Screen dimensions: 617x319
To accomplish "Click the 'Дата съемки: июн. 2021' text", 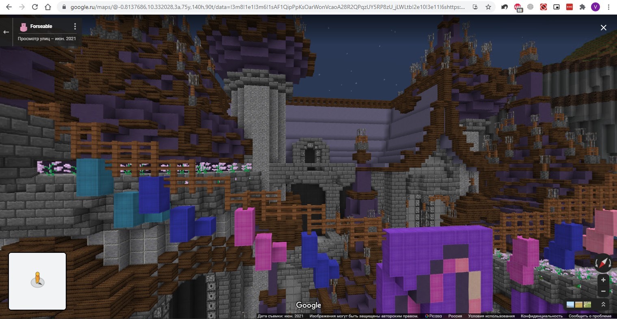I will coord(280,316).
